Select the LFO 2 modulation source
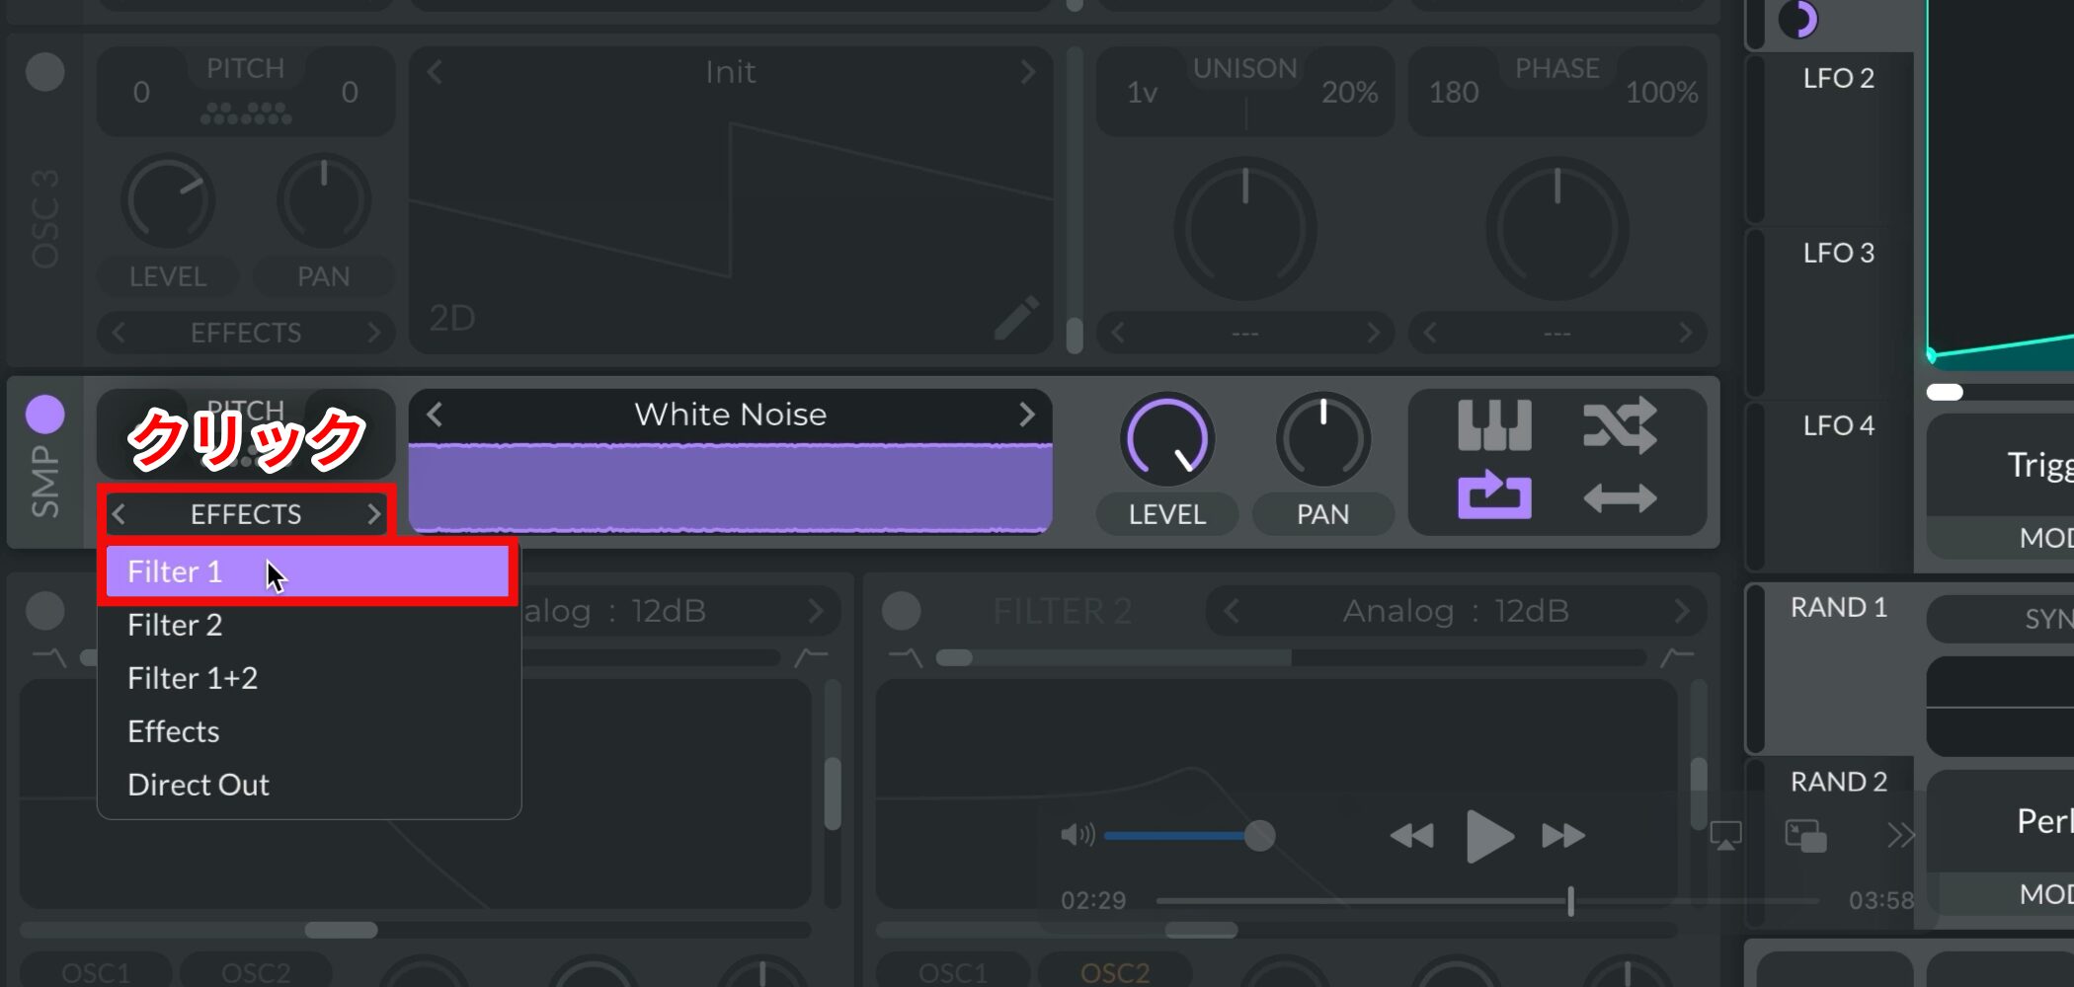Viewport: 2074px width, 987px height. 1838,78
